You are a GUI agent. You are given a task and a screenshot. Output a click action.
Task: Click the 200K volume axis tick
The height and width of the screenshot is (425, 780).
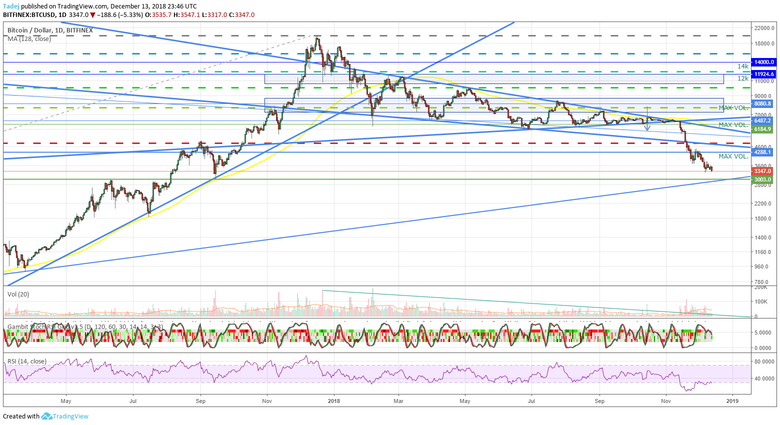pos(761,287)
